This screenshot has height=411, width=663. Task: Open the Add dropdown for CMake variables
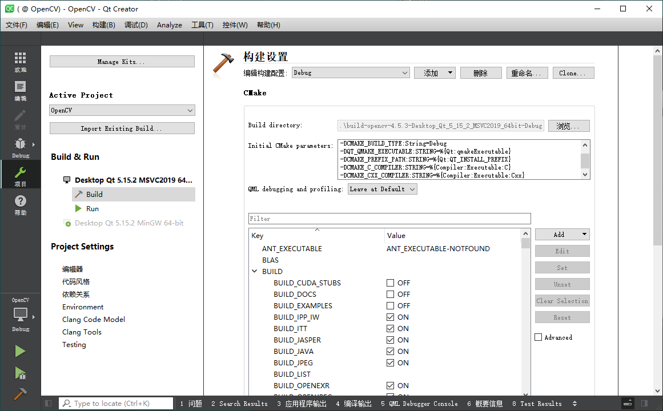(562, 234)
